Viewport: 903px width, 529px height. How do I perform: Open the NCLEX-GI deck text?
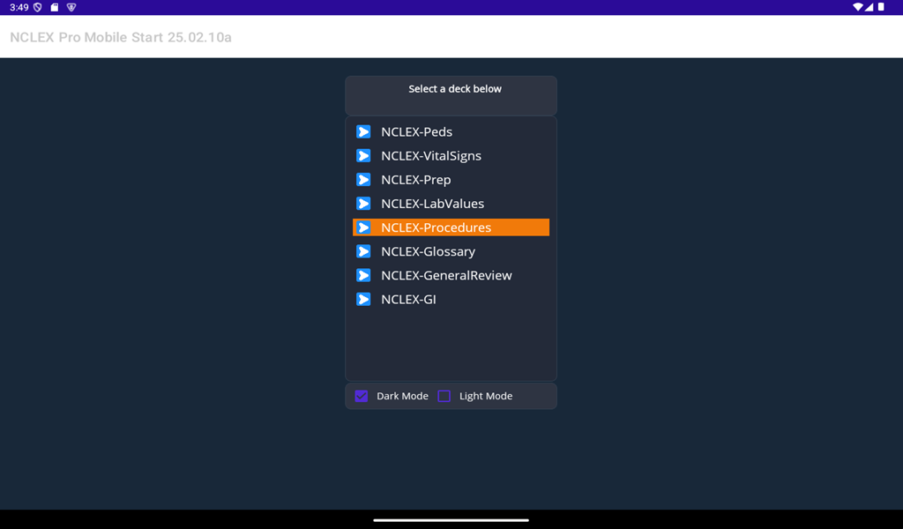[408, 299]
